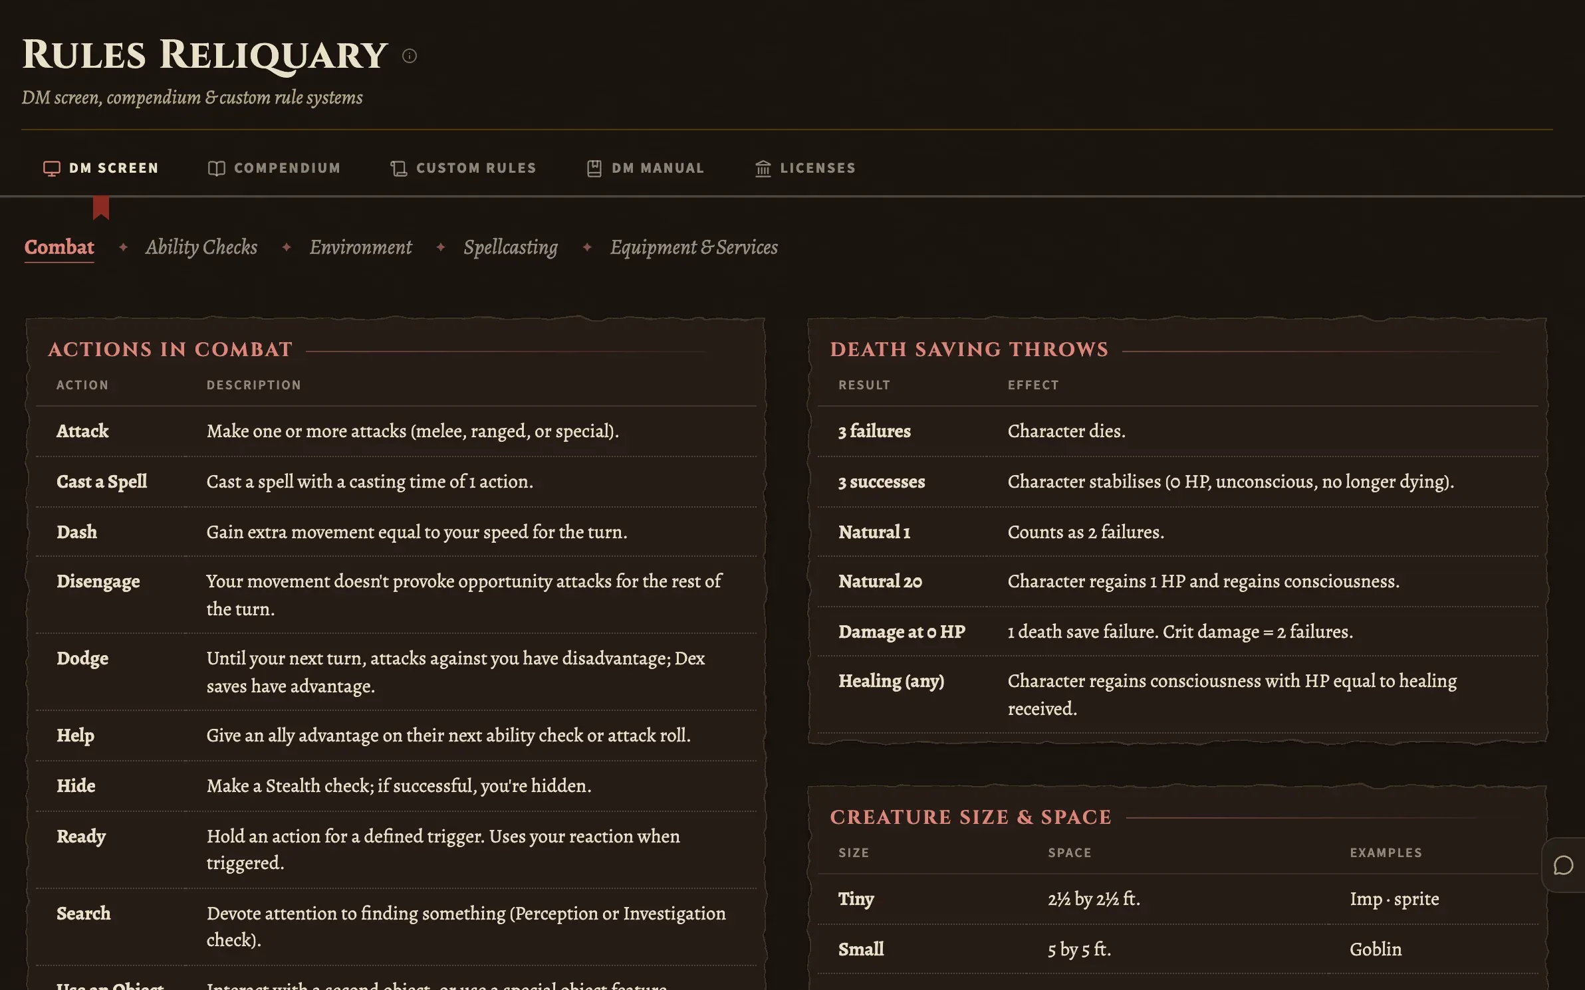
Task: Click the 'Imp · sprite' examples cell
Action: tap(1394, 899)
